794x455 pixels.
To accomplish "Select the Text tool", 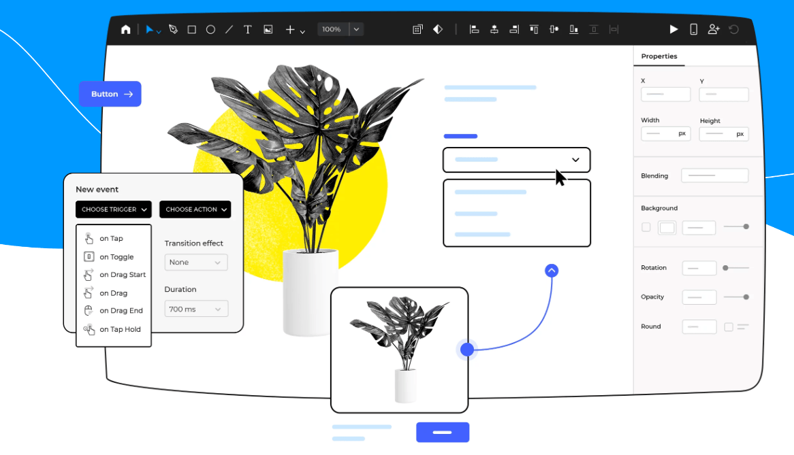I will coord(248,29).
